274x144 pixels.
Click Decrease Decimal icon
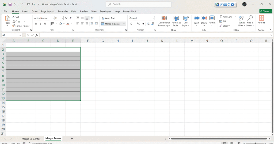pyautogui.click(x=153, y=24)
